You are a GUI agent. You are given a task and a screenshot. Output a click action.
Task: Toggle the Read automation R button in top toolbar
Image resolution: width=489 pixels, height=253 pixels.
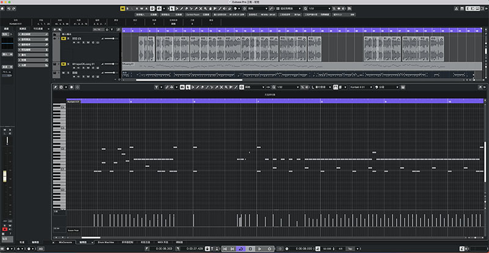coord(137,9)
